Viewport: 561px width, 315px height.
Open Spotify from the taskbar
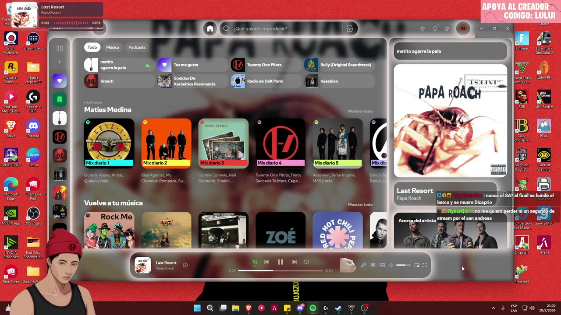(313, 308)
